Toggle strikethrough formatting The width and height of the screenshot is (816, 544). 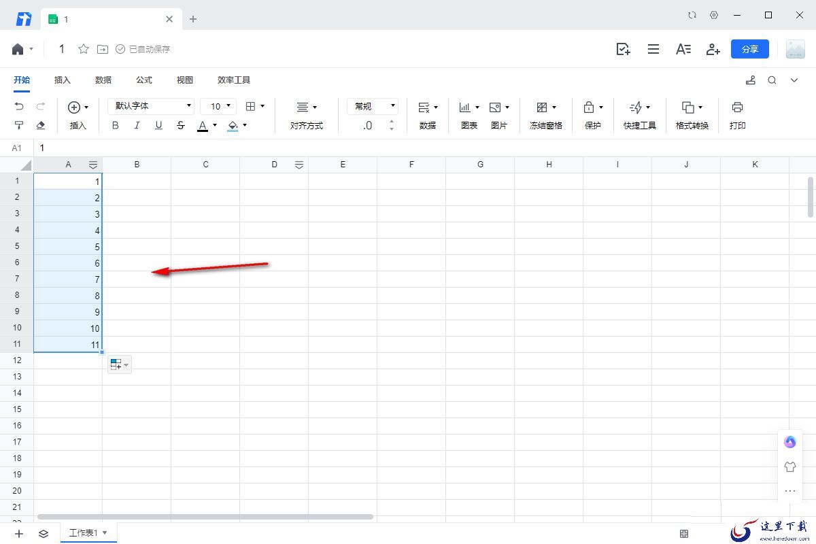pos(180,125)
